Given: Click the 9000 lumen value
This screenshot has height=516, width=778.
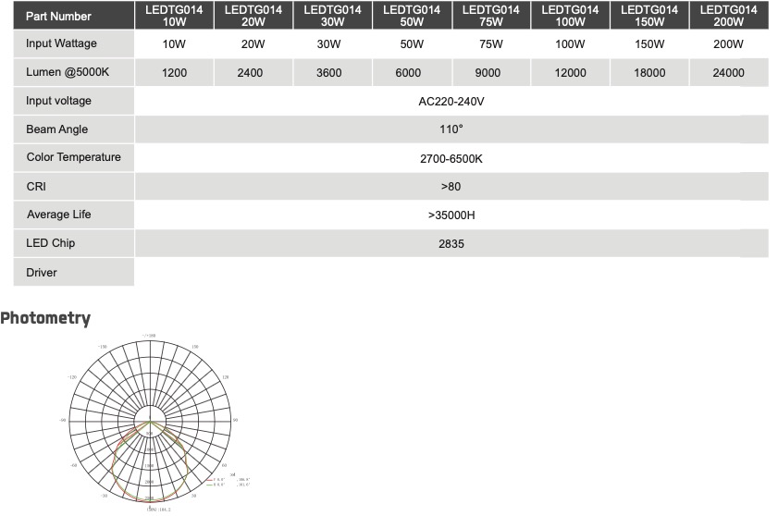Looking at the screenshot, I should 488,73.
